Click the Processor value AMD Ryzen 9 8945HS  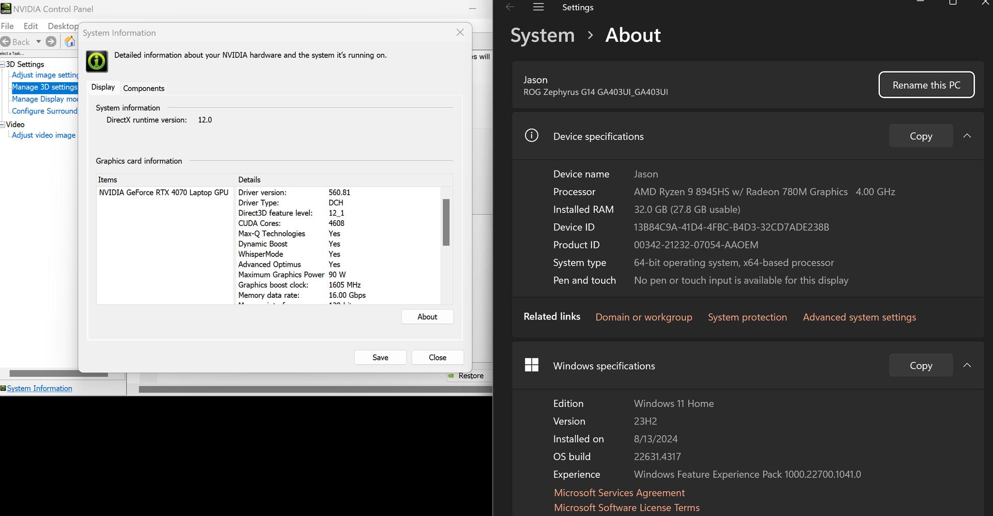click(x=764, y=192)
